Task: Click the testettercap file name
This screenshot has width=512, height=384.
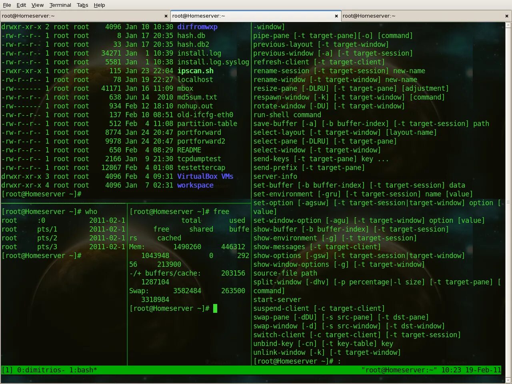Action: (x=201, y=168)
